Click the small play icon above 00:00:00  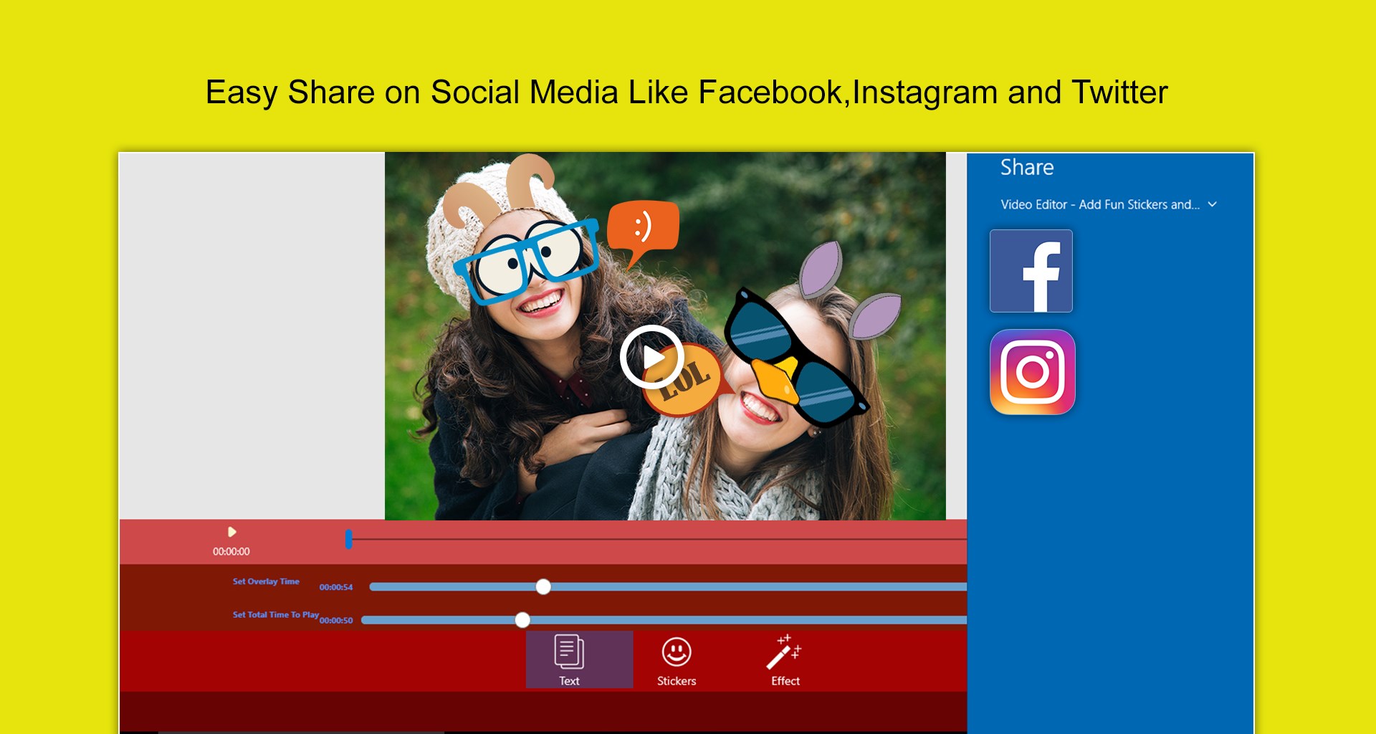(x=231, y=532)
